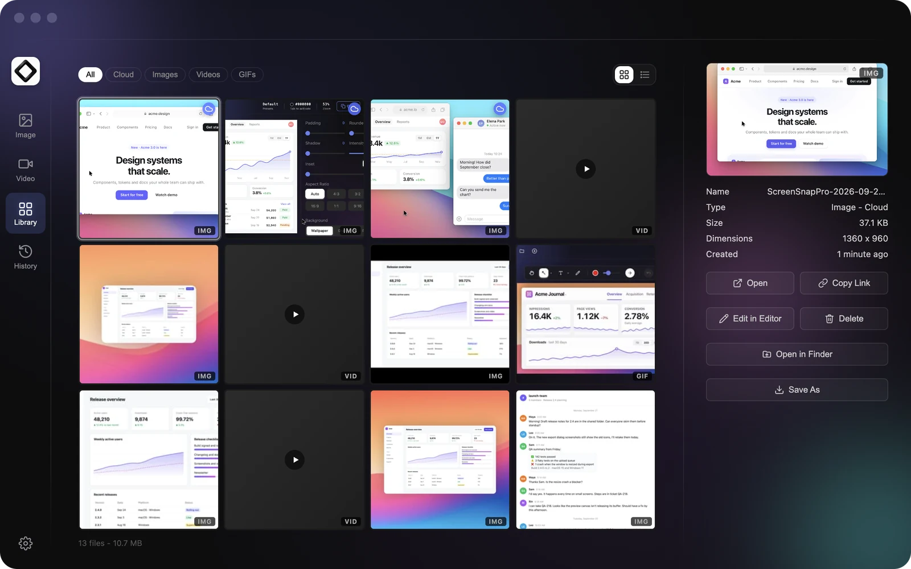Switch to grid view

pyautogui.click(x=624, y=75)
